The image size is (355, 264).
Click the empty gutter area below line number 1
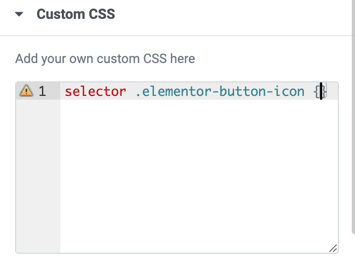(38, 176)
